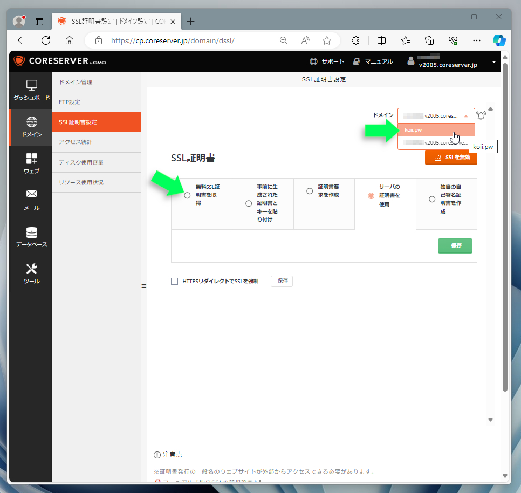
Task: Click the notification bell beside domain selector
Action: [481, 115]
